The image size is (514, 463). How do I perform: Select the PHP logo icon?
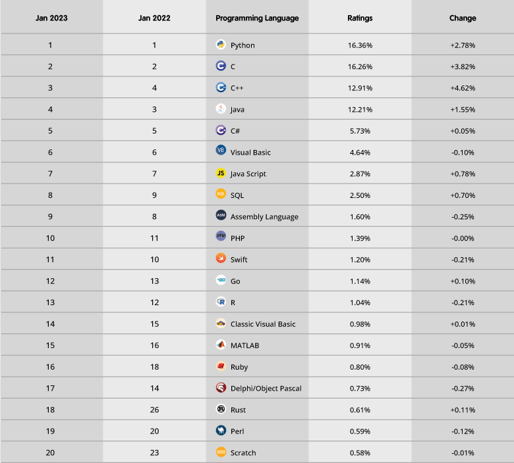(221, 236)
